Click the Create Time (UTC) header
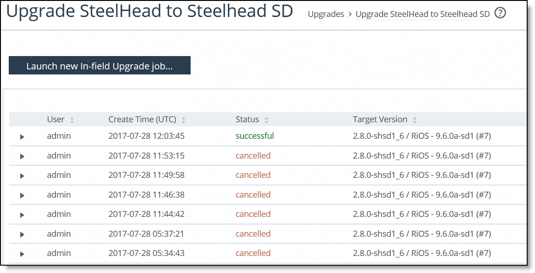The image size is (535, 273). (142, 119)
